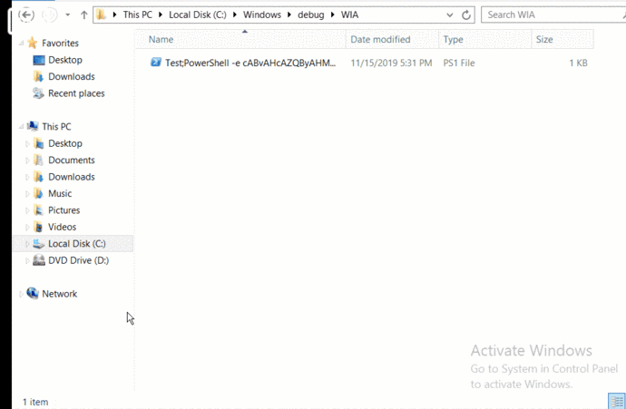626x409 pixels.
Task: Expand arrow after Local Disk (C:) breadcrumb
Action: [235, 15]
